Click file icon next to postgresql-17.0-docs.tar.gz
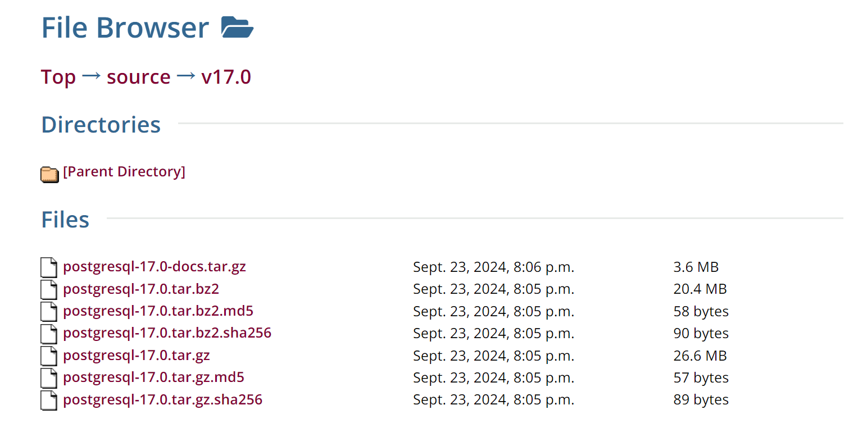This screenshot has height=437, width=867. click(x=49, y=267)
